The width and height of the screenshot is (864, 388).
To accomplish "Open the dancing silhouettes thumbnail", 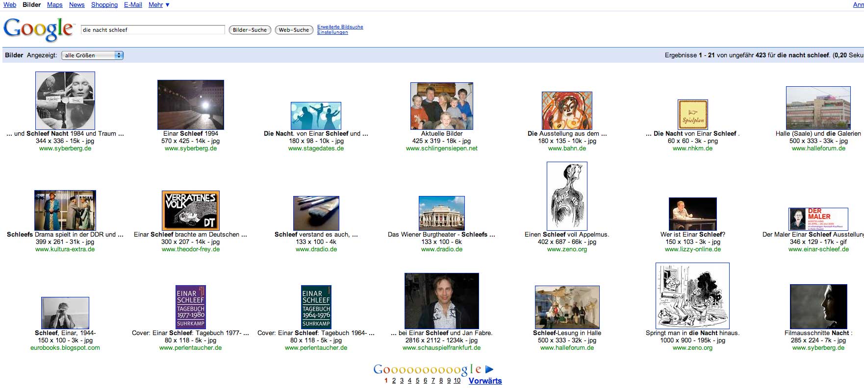I will pos(316,116).
